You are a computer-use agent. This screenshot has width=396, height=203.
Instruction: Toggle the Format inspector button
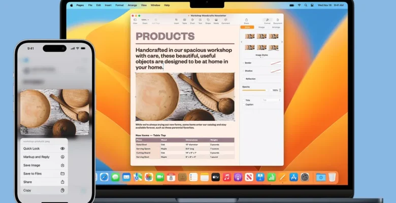click(x=267, y=21)
